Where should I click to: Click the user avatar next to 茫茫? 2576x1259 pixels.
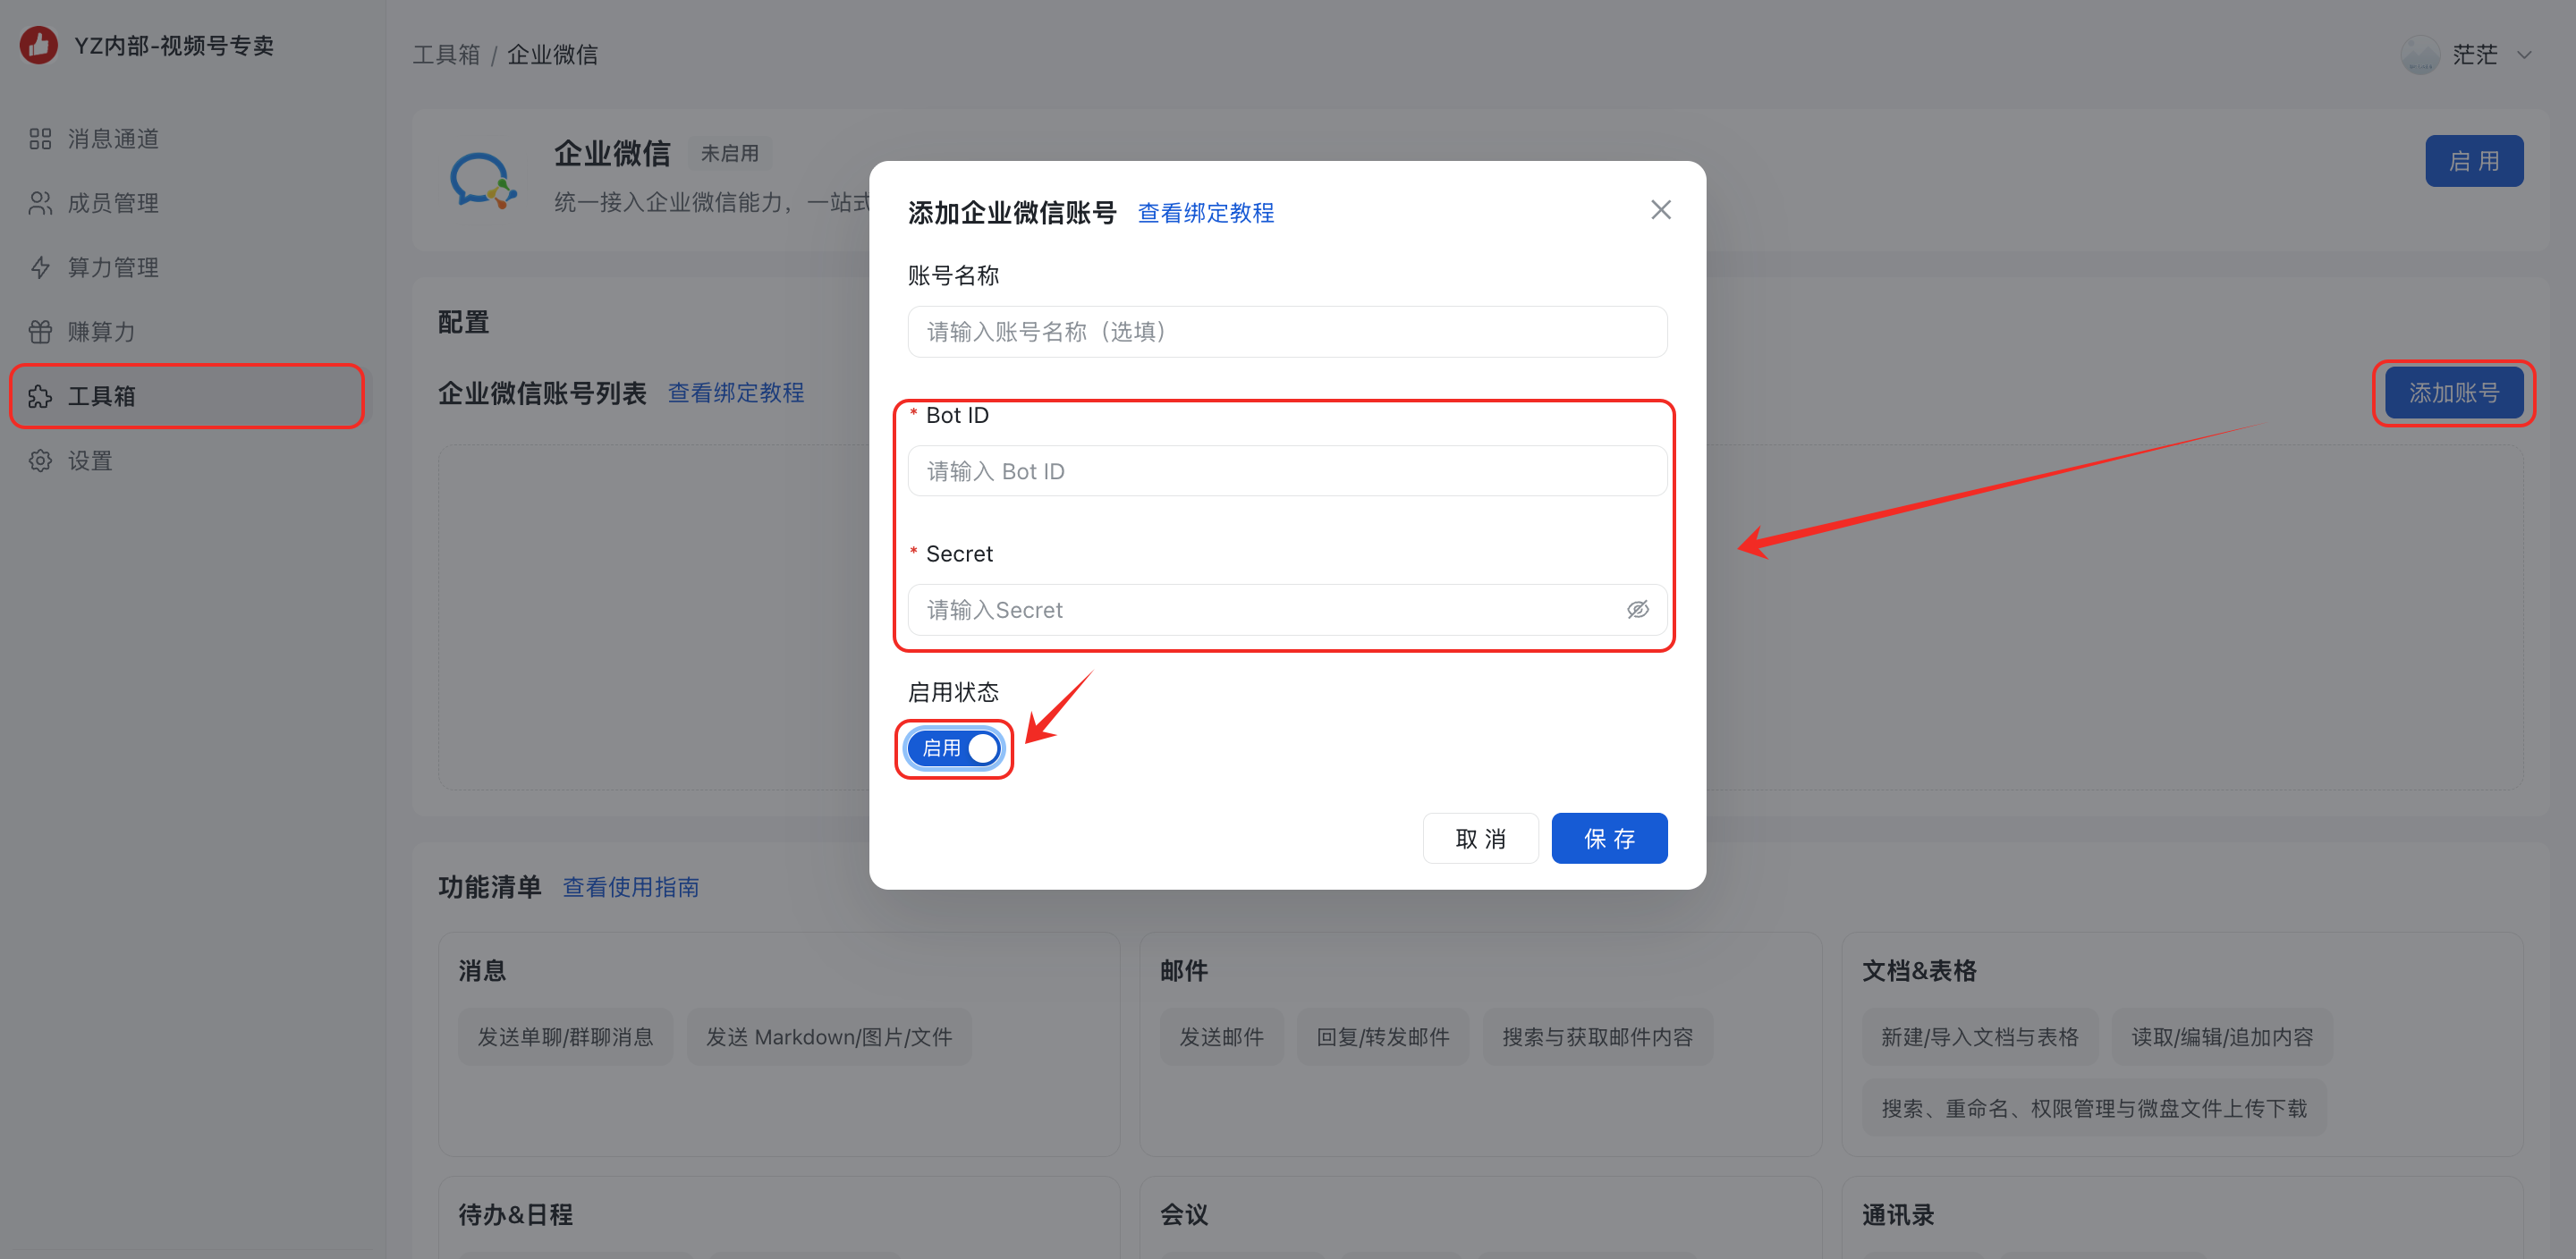pos(2420,55)
